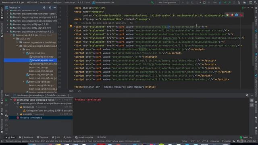
Task: Click the url breadcrumb below the editor
Action: (79, 91)
